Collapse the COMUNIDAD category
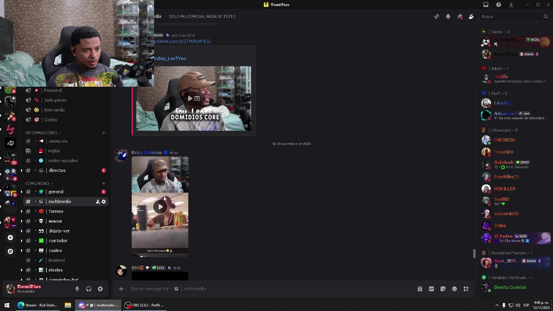The image size is (553, 311). click(x=39, y=184)
